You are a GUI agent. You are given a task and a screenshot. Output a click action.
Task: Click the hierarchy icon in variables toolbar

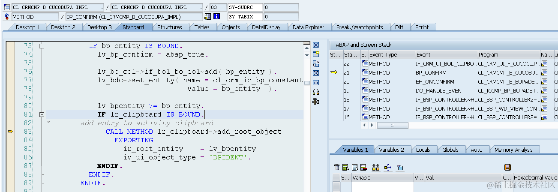[x=376, y=167]
